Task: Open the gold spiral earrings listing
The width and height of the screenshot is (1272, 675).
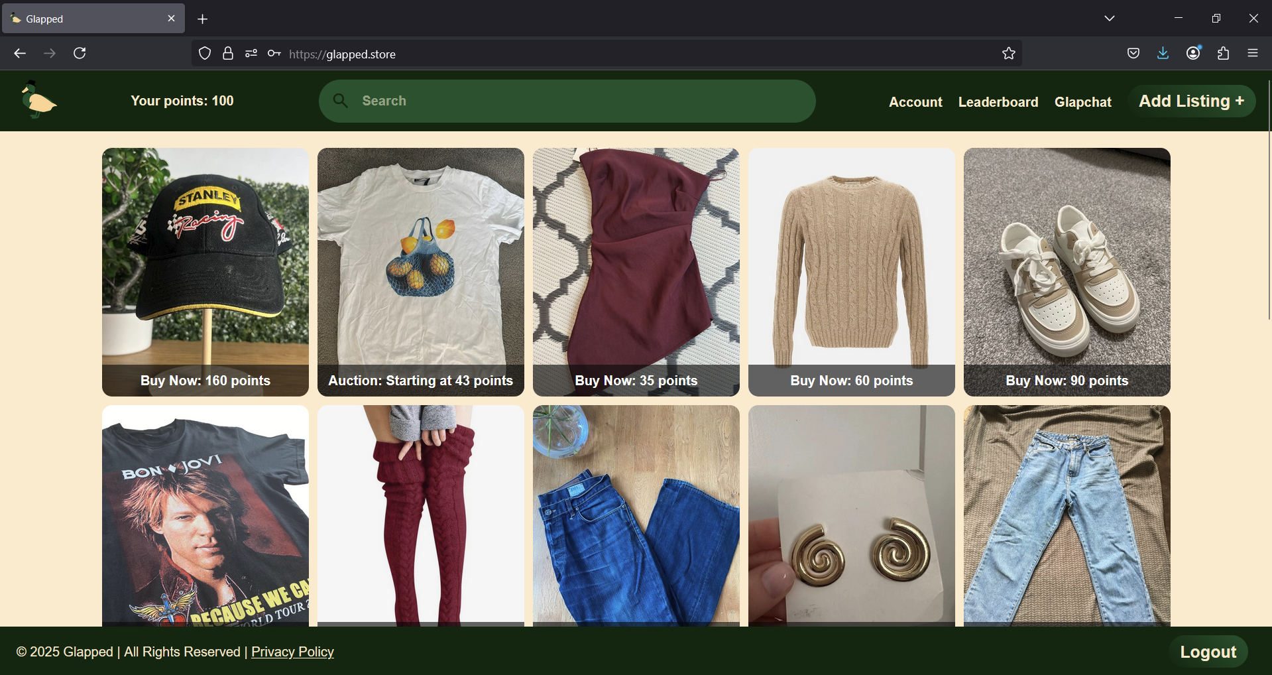Action: [x=852, y=516]
